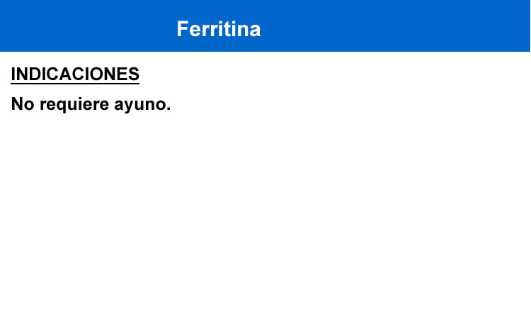Click the "No requiere ayuno." sentence

pos(91,105)
